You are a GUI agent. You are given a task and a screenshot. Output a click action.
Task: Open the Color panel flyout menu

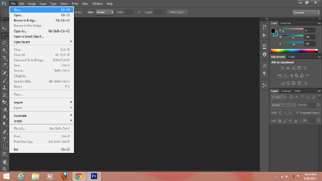coord(319,23)
